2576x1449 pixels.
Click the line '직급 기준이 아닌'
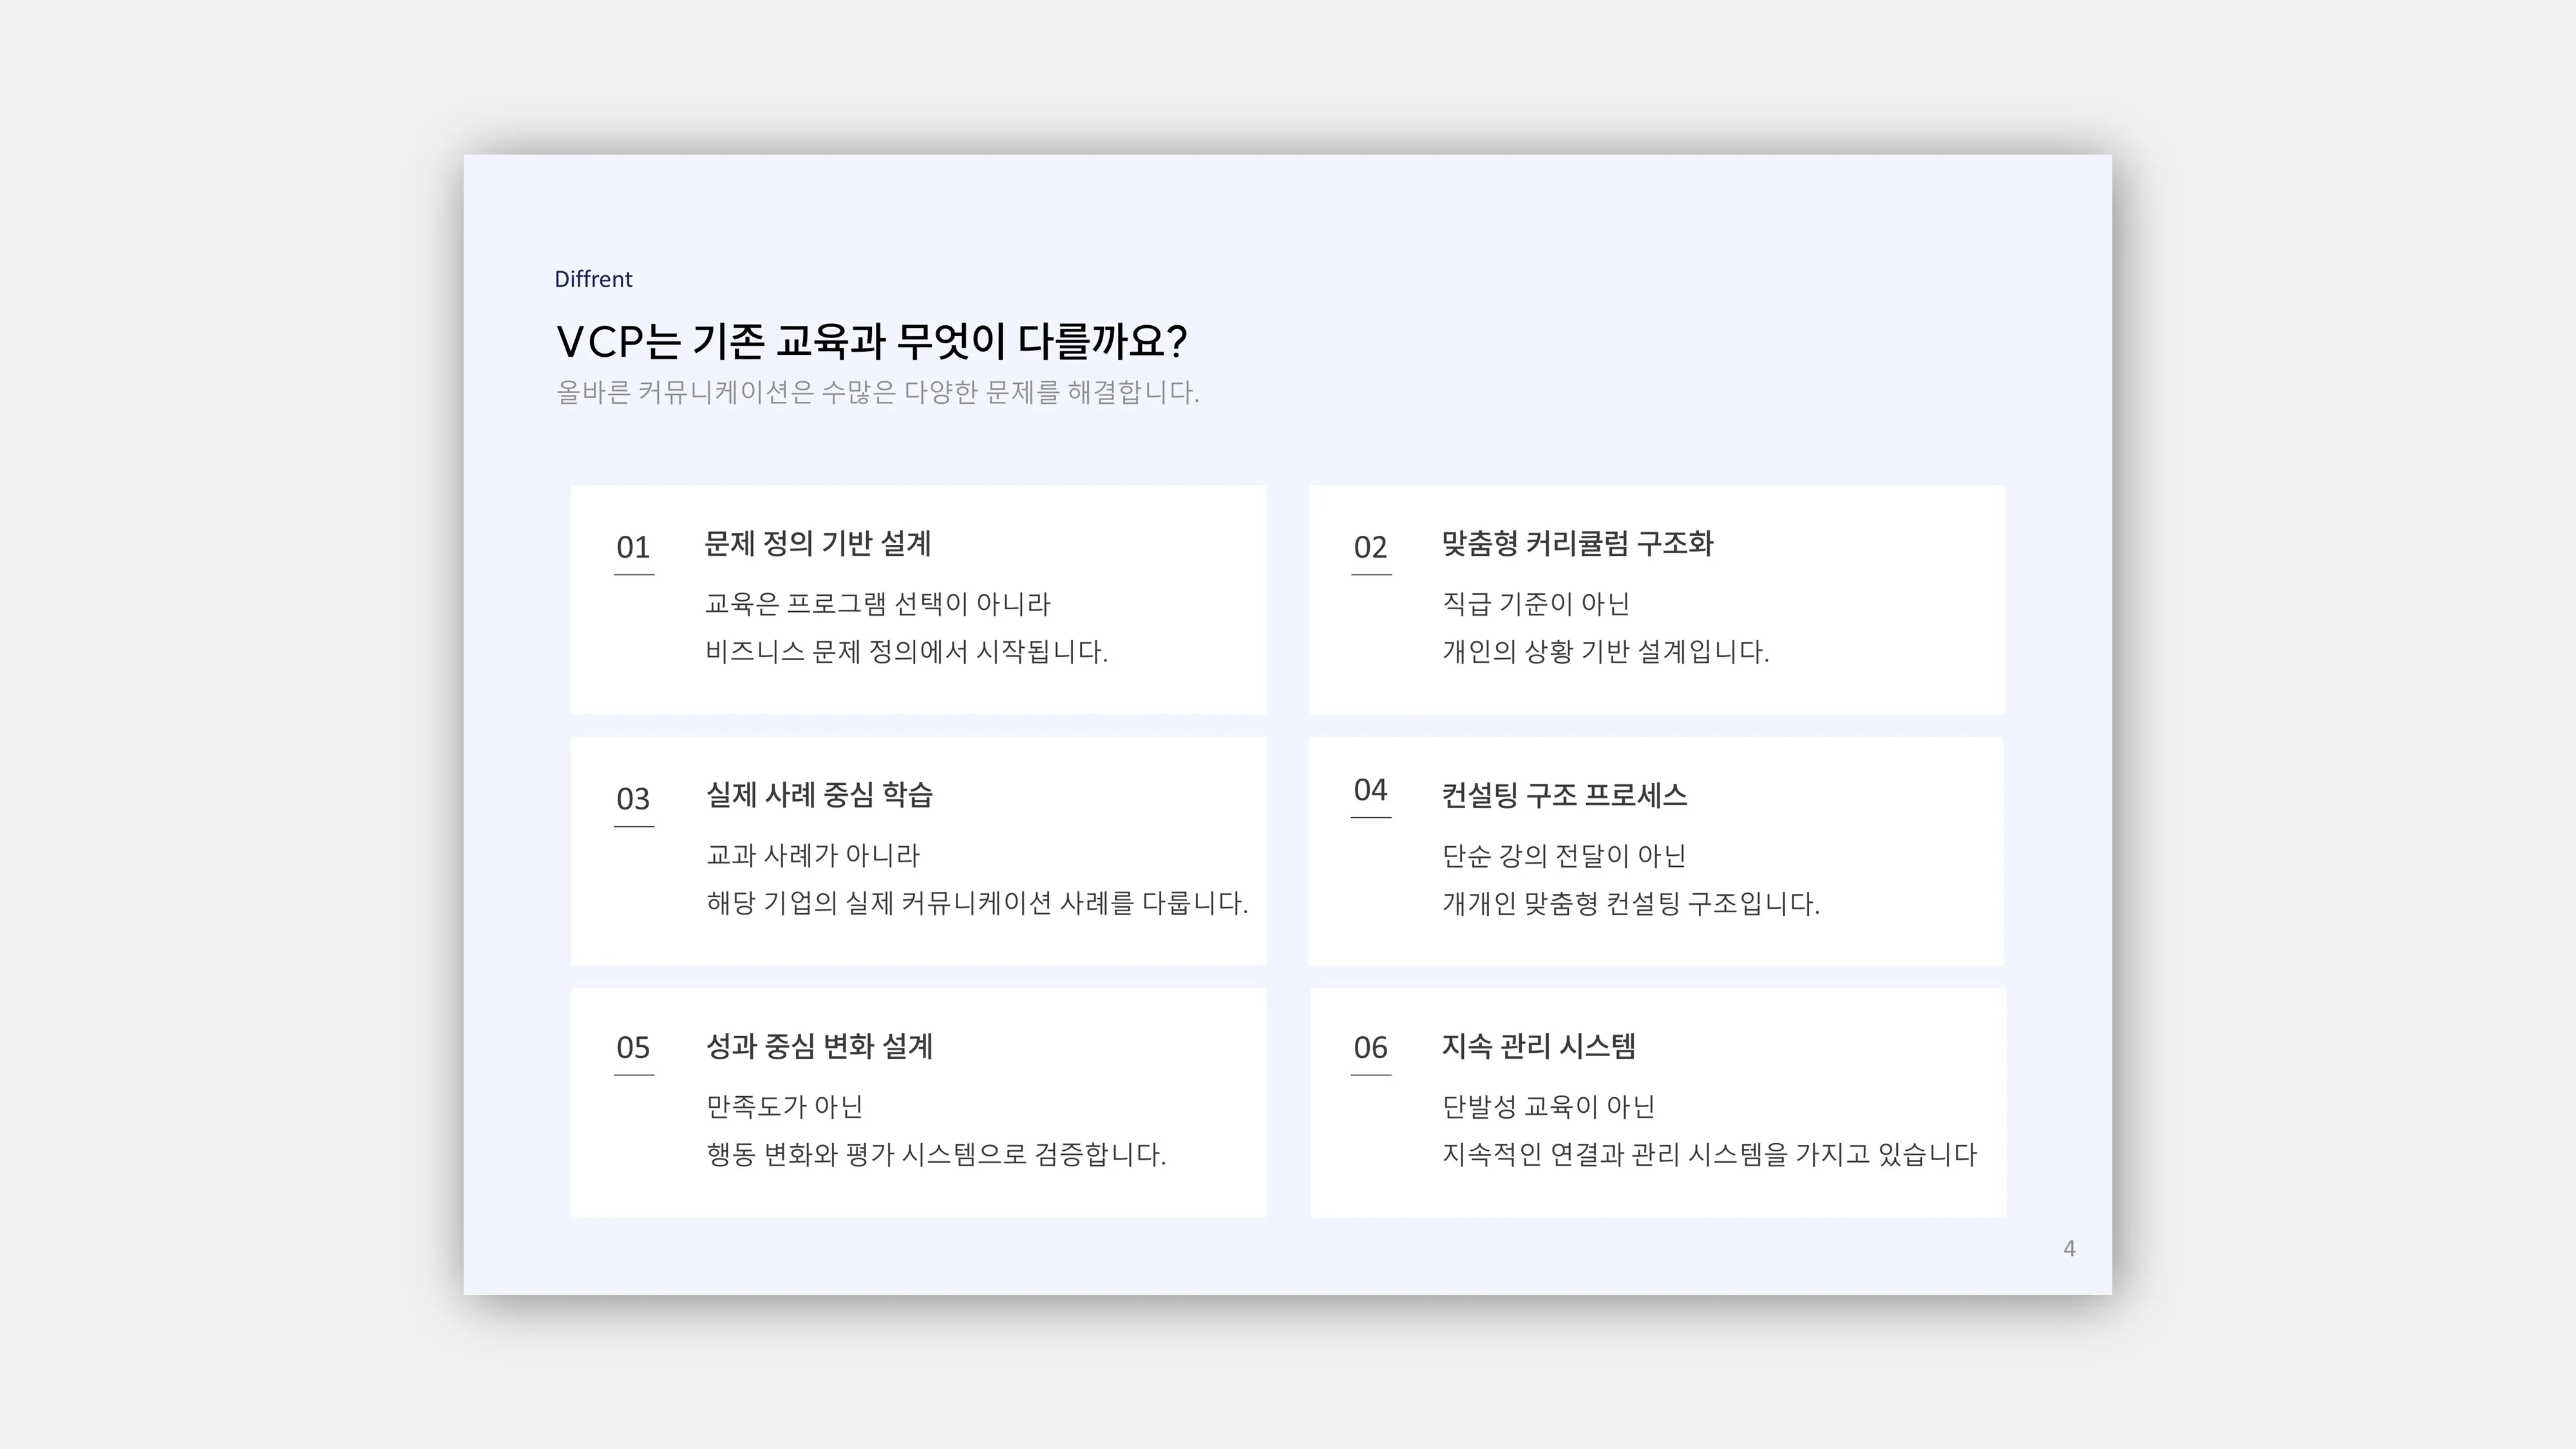(x=1536, y=604)
